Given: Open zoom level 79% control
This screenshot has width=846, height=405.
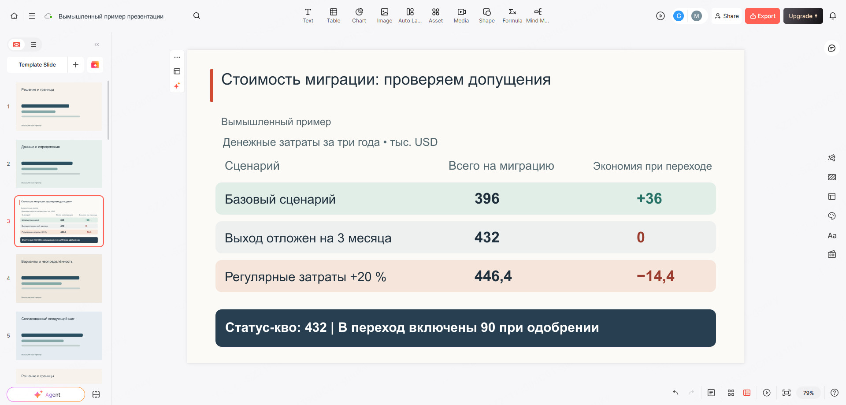Looking at the screenshot, I should click(808, 393).
